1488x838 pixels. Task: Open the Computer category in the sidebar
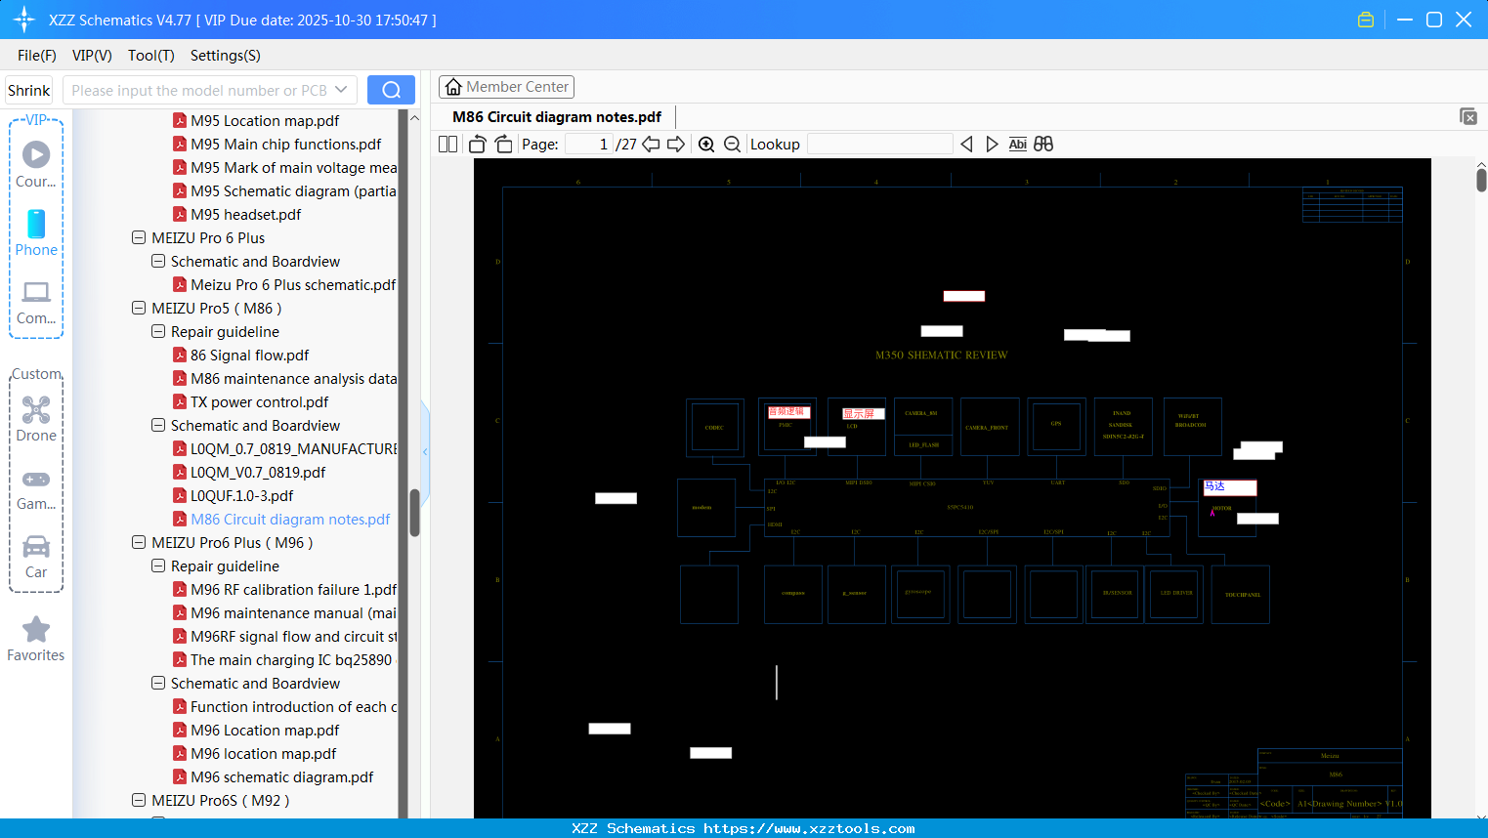tap(36, 302)
